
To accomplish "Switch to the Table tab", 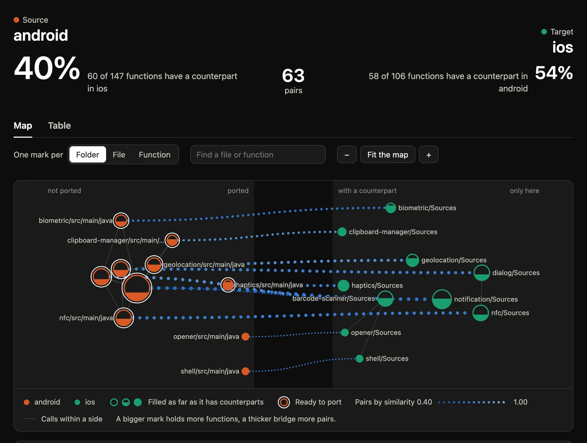I will pyautogui.click(x=59, y=126).
